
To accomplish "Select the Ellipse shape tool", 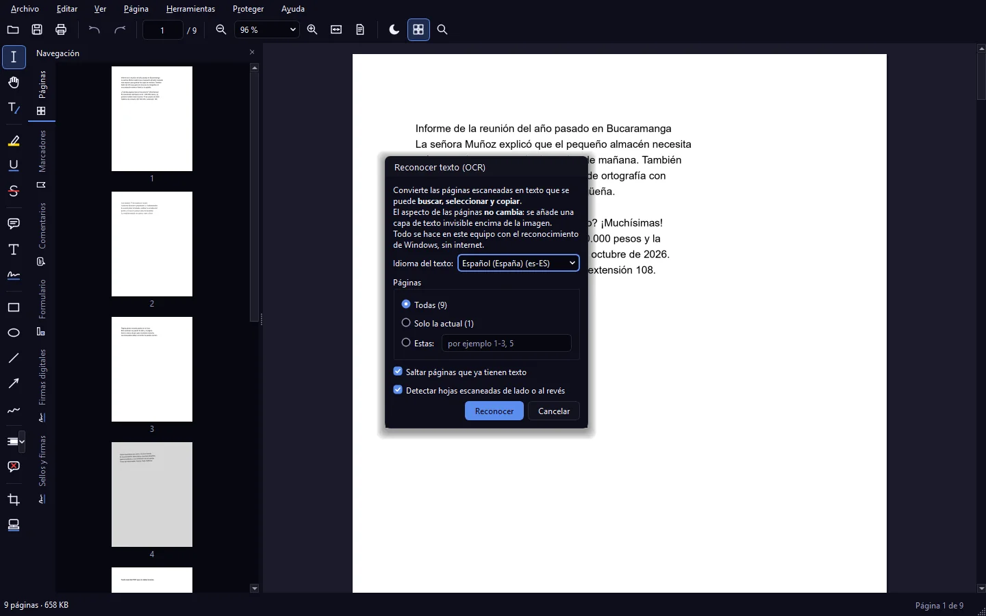I will (14, 333).
